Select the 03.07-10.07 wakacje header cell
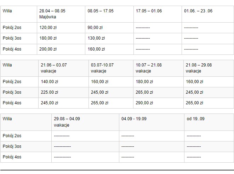 (102, 68)
